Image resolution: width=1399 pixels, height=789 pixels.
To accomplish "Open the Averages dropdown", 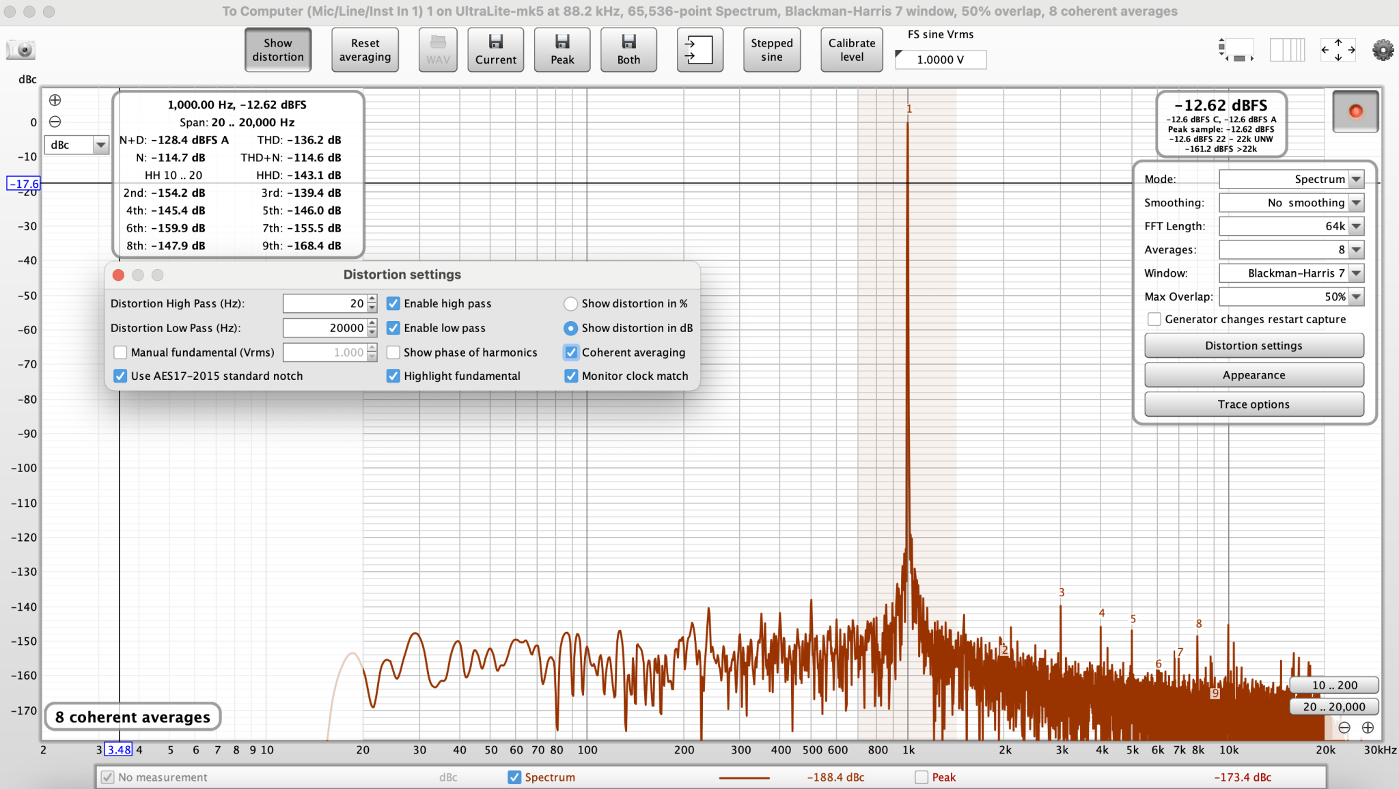I will [x=1291, y=249].
